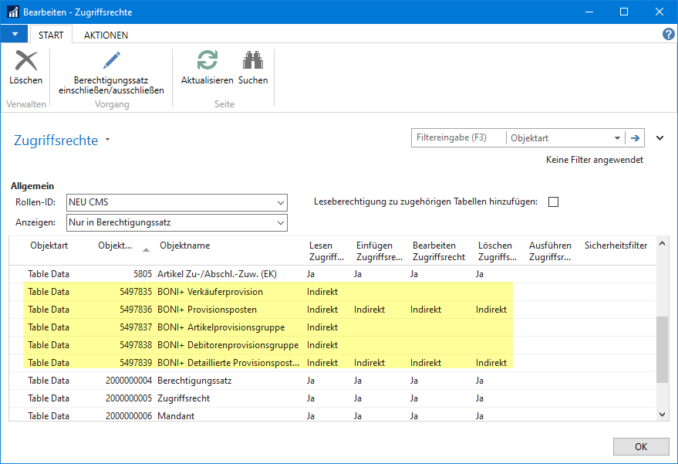Open the blue application menu button
Image resolution: width=678 pixels, height=464 pixels.
pyautogui.click(x=14, y=35)
